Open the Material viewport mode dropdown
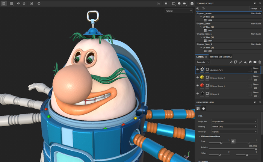This screenshot has width=263, height=162. click(x=178, y=11)
